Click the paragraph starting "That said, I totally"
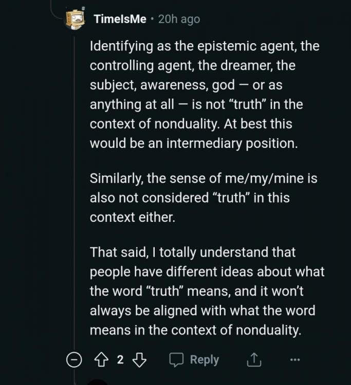The image size is (351, 385). pos(207,291)
